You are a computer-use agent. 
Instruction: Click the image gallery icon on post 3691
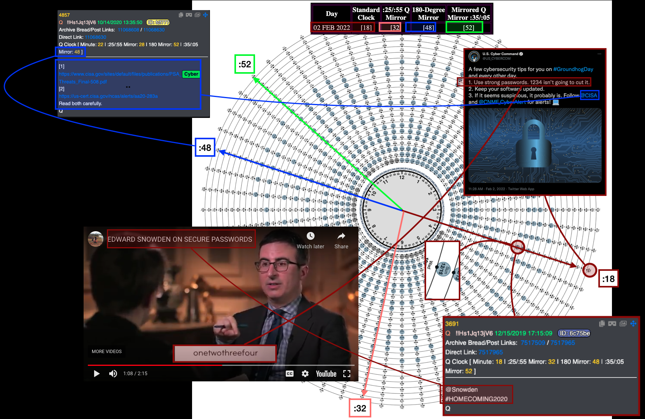click(x=623, y=324)
